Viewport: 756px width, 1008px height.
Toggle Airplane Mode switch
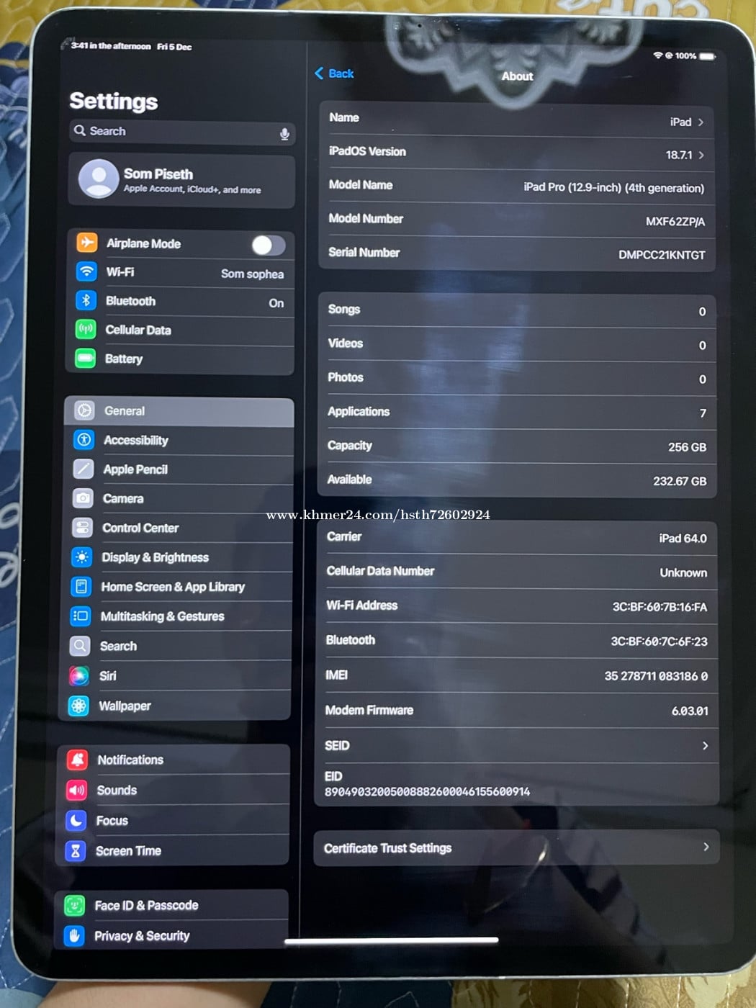[268, 246]
